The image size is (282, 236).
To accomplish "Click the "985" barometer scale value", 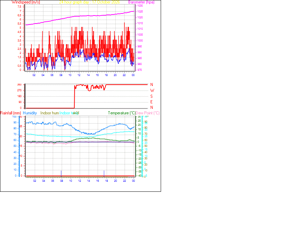I will coord(140,58).
